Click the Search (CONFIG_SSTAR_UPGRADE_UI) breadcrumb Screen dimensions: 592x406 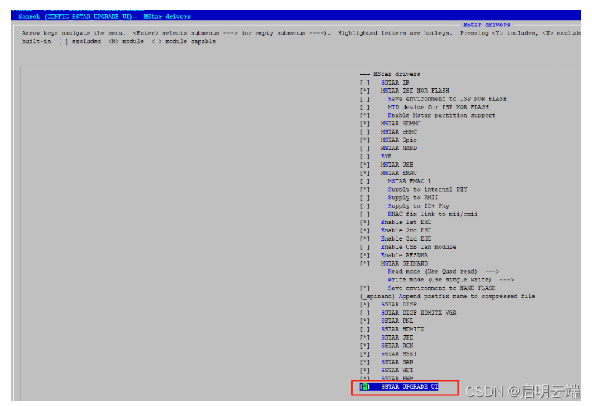pos(75,17)
